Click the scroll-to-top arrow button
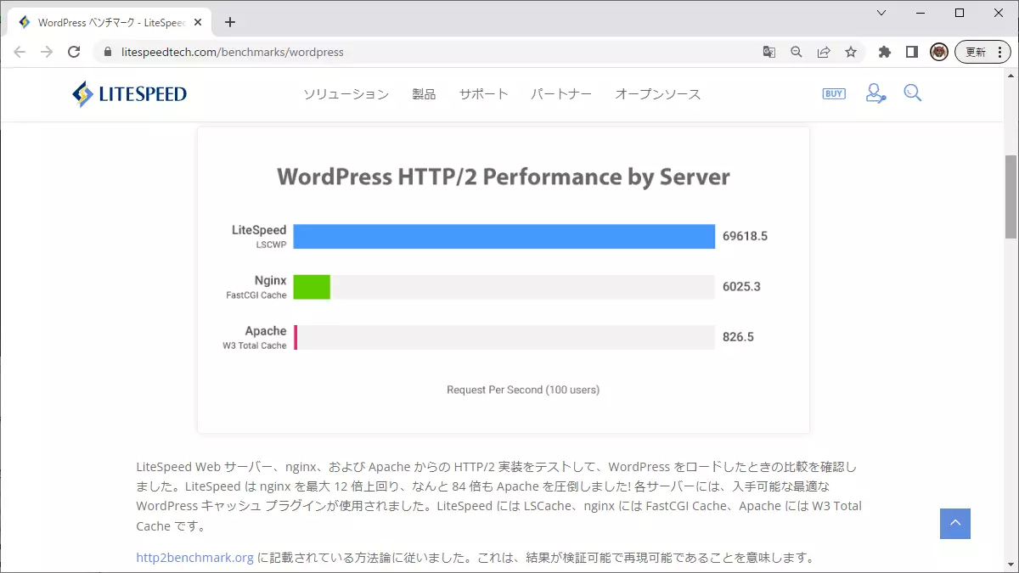The height and width of the screenshot is (573, 1019). [954, 524]
